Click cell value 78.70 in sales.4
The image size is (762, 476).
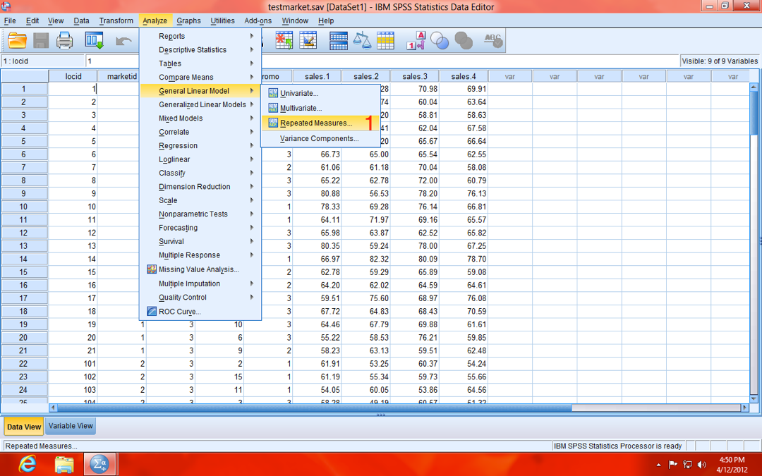[463, 259]
